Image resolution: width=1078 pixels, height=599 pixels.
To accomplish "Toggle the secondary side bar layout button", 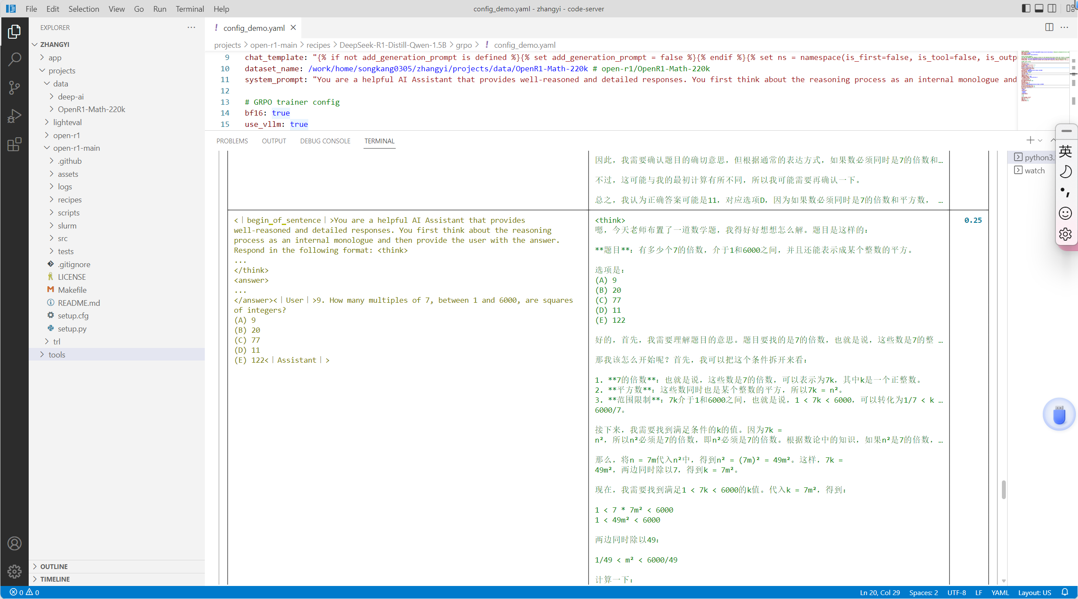I will tap(1052, 8).
